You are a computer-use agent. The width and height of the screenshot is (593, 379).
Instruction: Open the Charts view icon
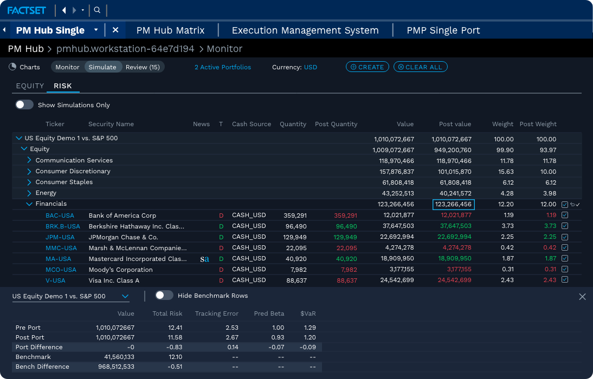(x=12, y=67)
